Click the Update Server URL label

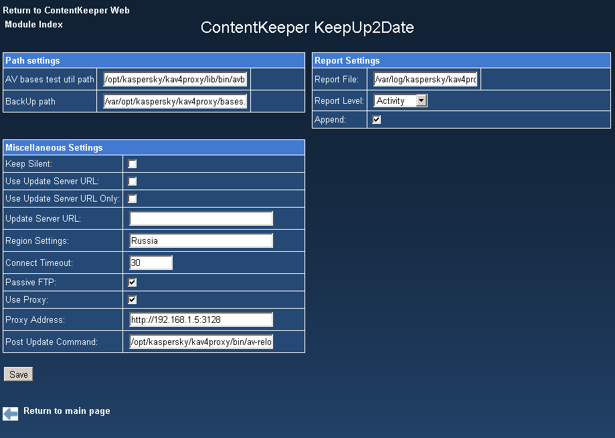click(43, 218)
